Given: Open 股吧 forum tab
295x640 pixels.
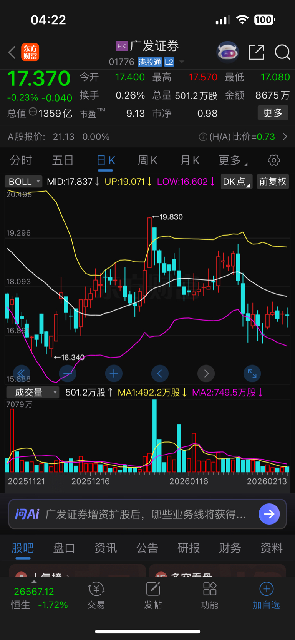Looking at the screenshot, I should click(x=23, y=548).
